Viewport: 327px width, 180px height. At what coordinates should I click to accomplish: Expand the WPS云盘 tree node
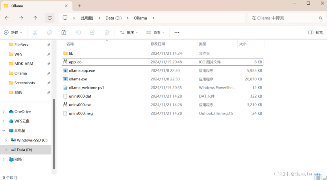click(4, 121)
